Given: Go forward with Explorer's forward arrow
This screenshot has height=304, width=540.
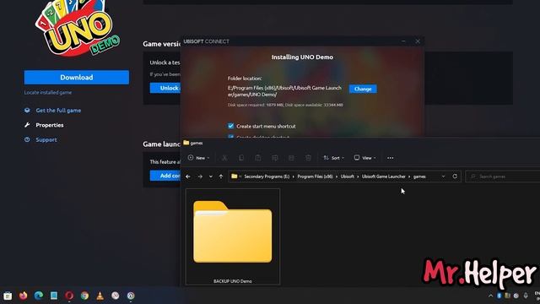Looking at the screenshot, I should (200, 176).
